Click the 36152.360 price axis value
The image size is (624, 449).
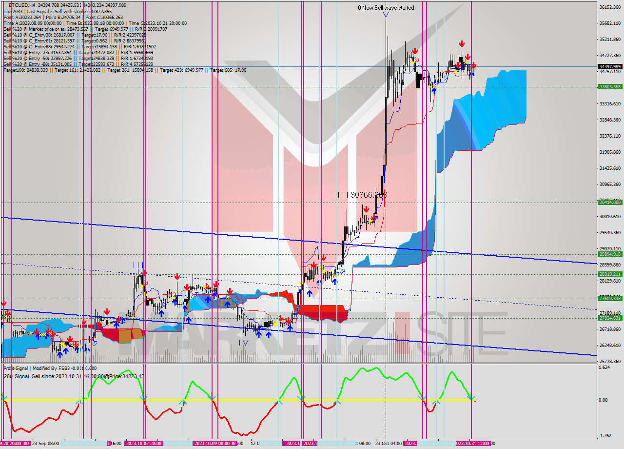[x=610, y=7]
